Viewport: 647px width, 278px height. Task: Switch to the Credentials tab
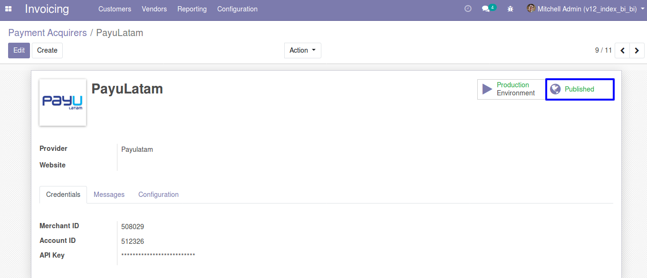(63, 195)
